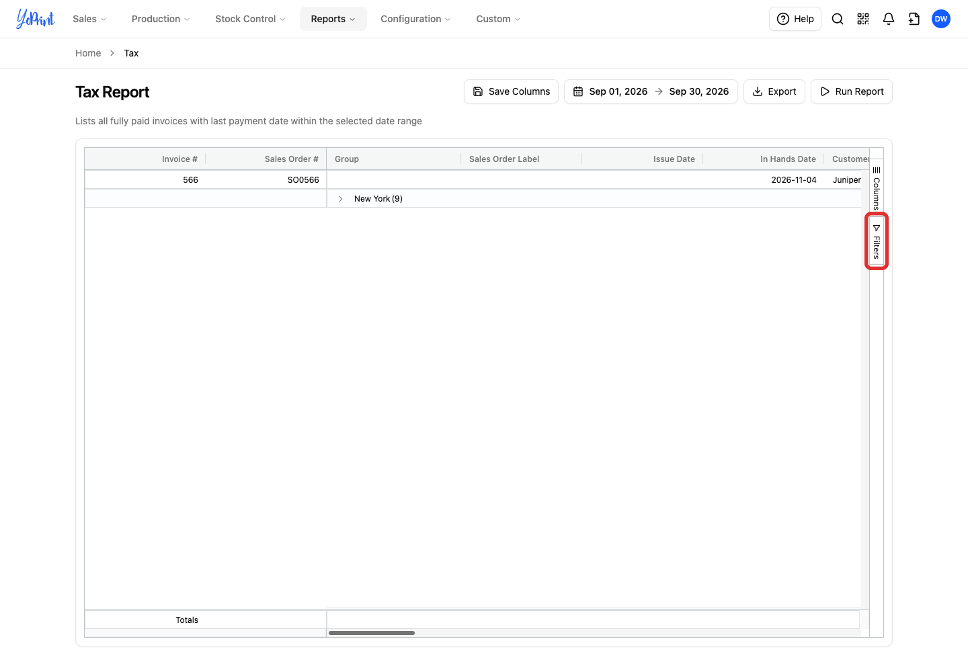Select the SO0566 sales order cell
This screenshot has height=672, width=968.
(x=266, y=180)
